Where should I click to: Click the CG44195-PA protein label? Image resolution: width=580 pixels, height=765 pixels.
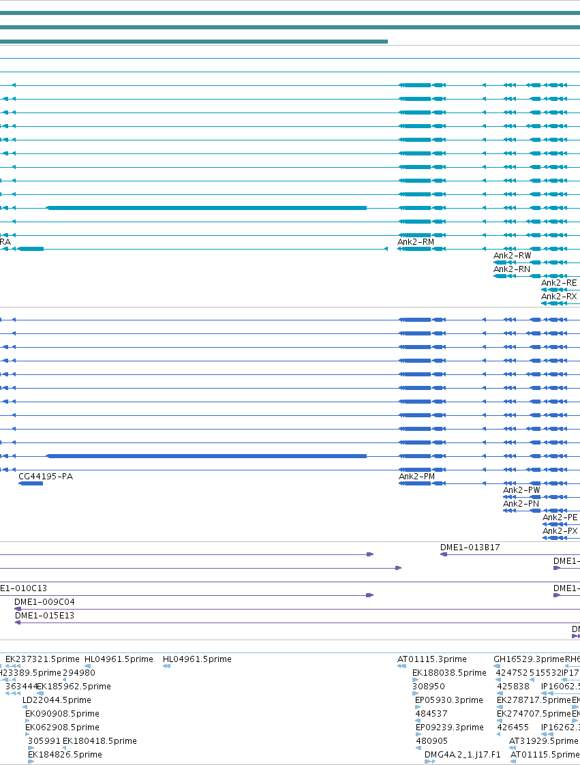pos(46,477)
